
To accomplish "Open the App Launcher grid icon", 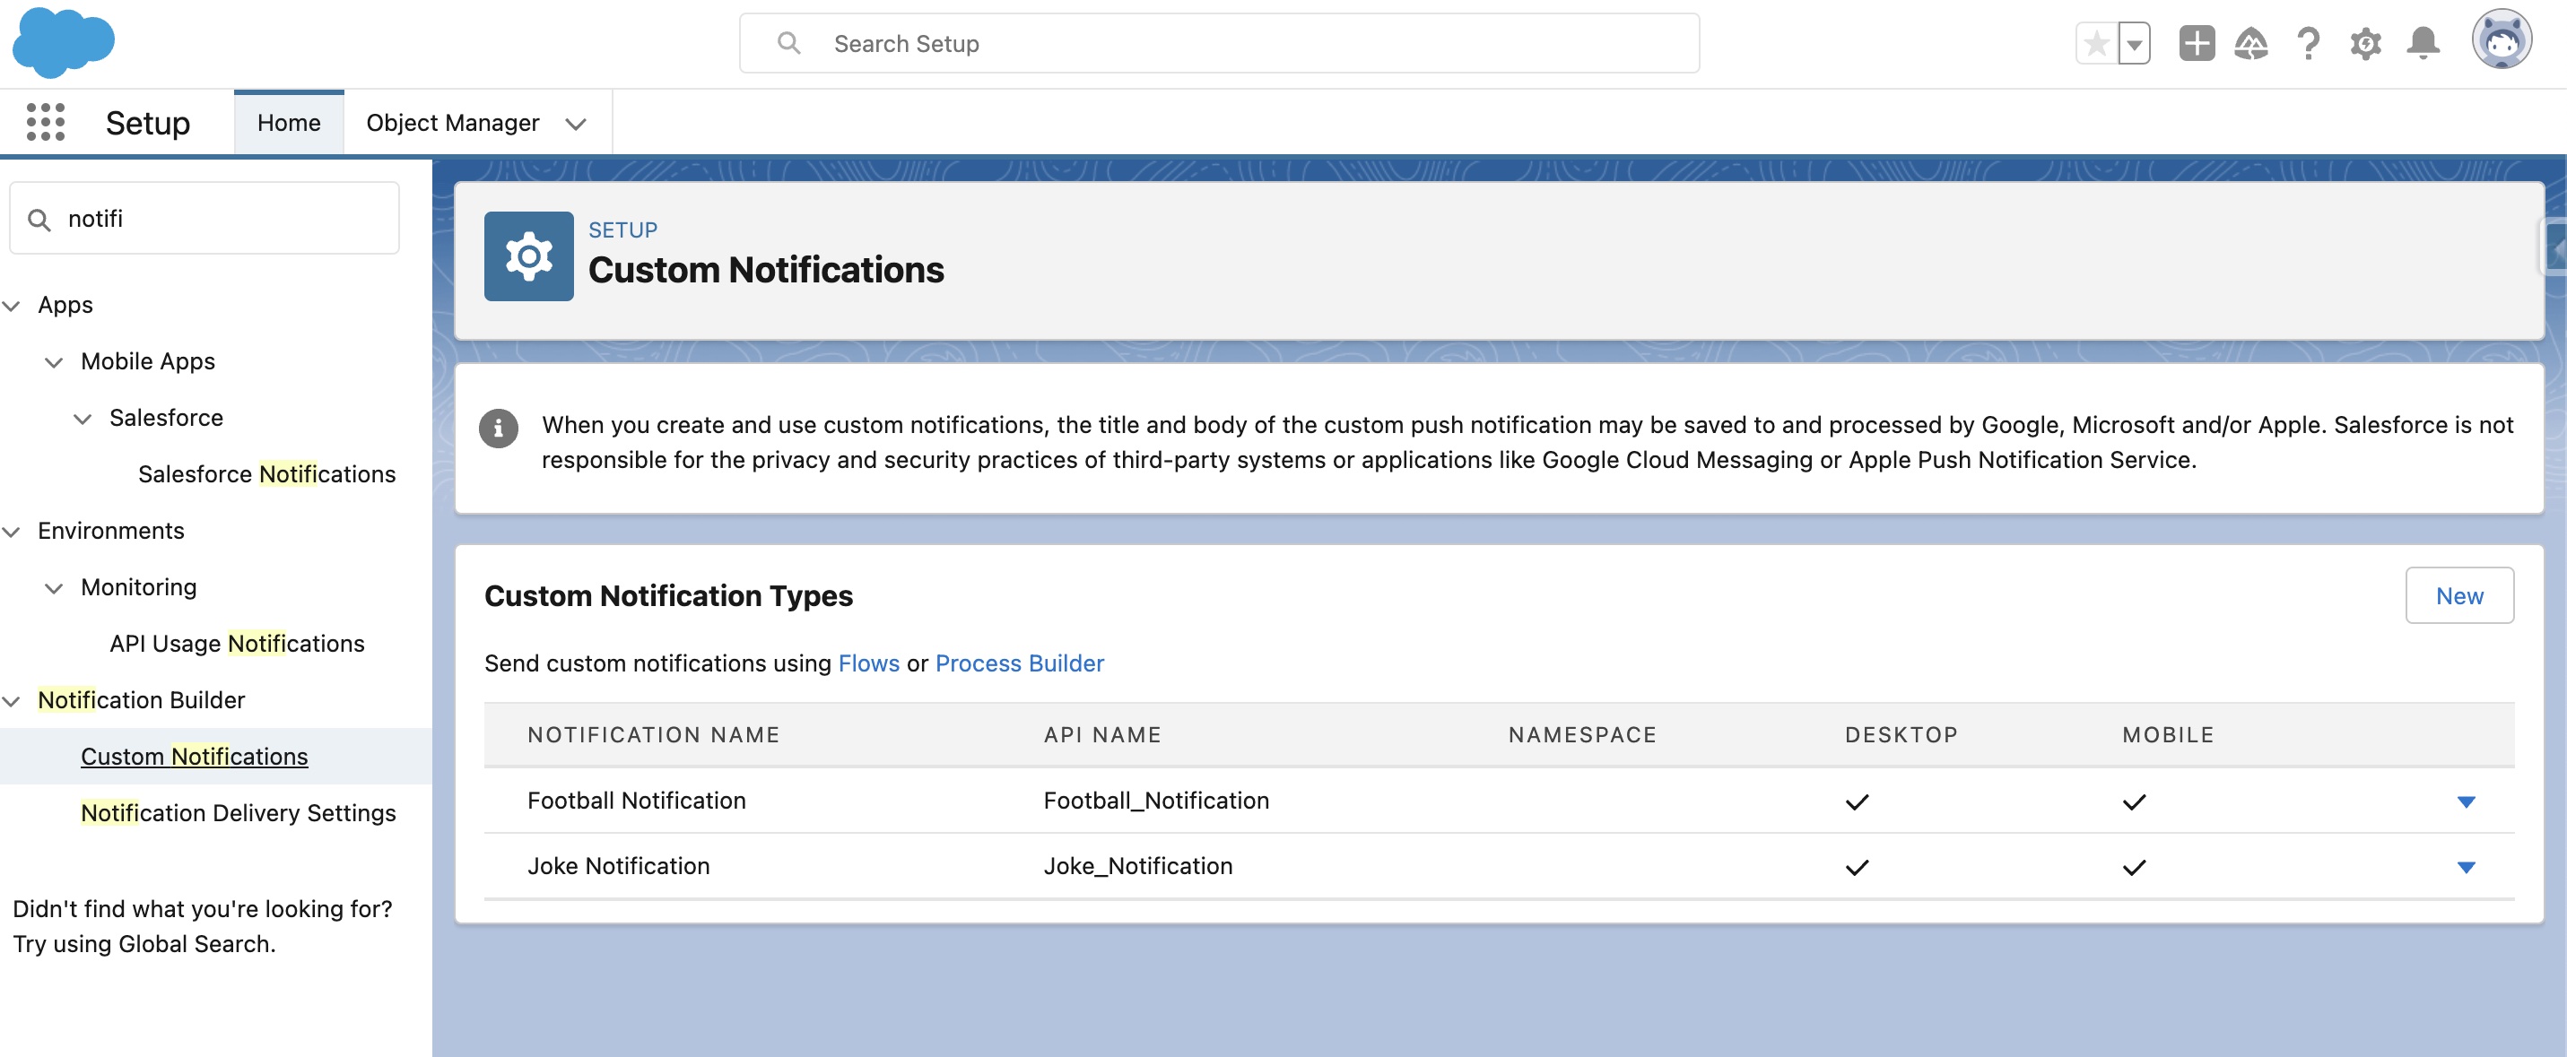I will [x=46, y=123].
